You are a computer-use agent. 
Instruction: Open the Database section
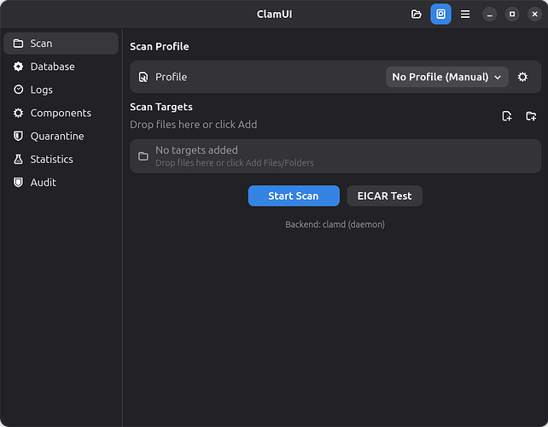point(61,67)
